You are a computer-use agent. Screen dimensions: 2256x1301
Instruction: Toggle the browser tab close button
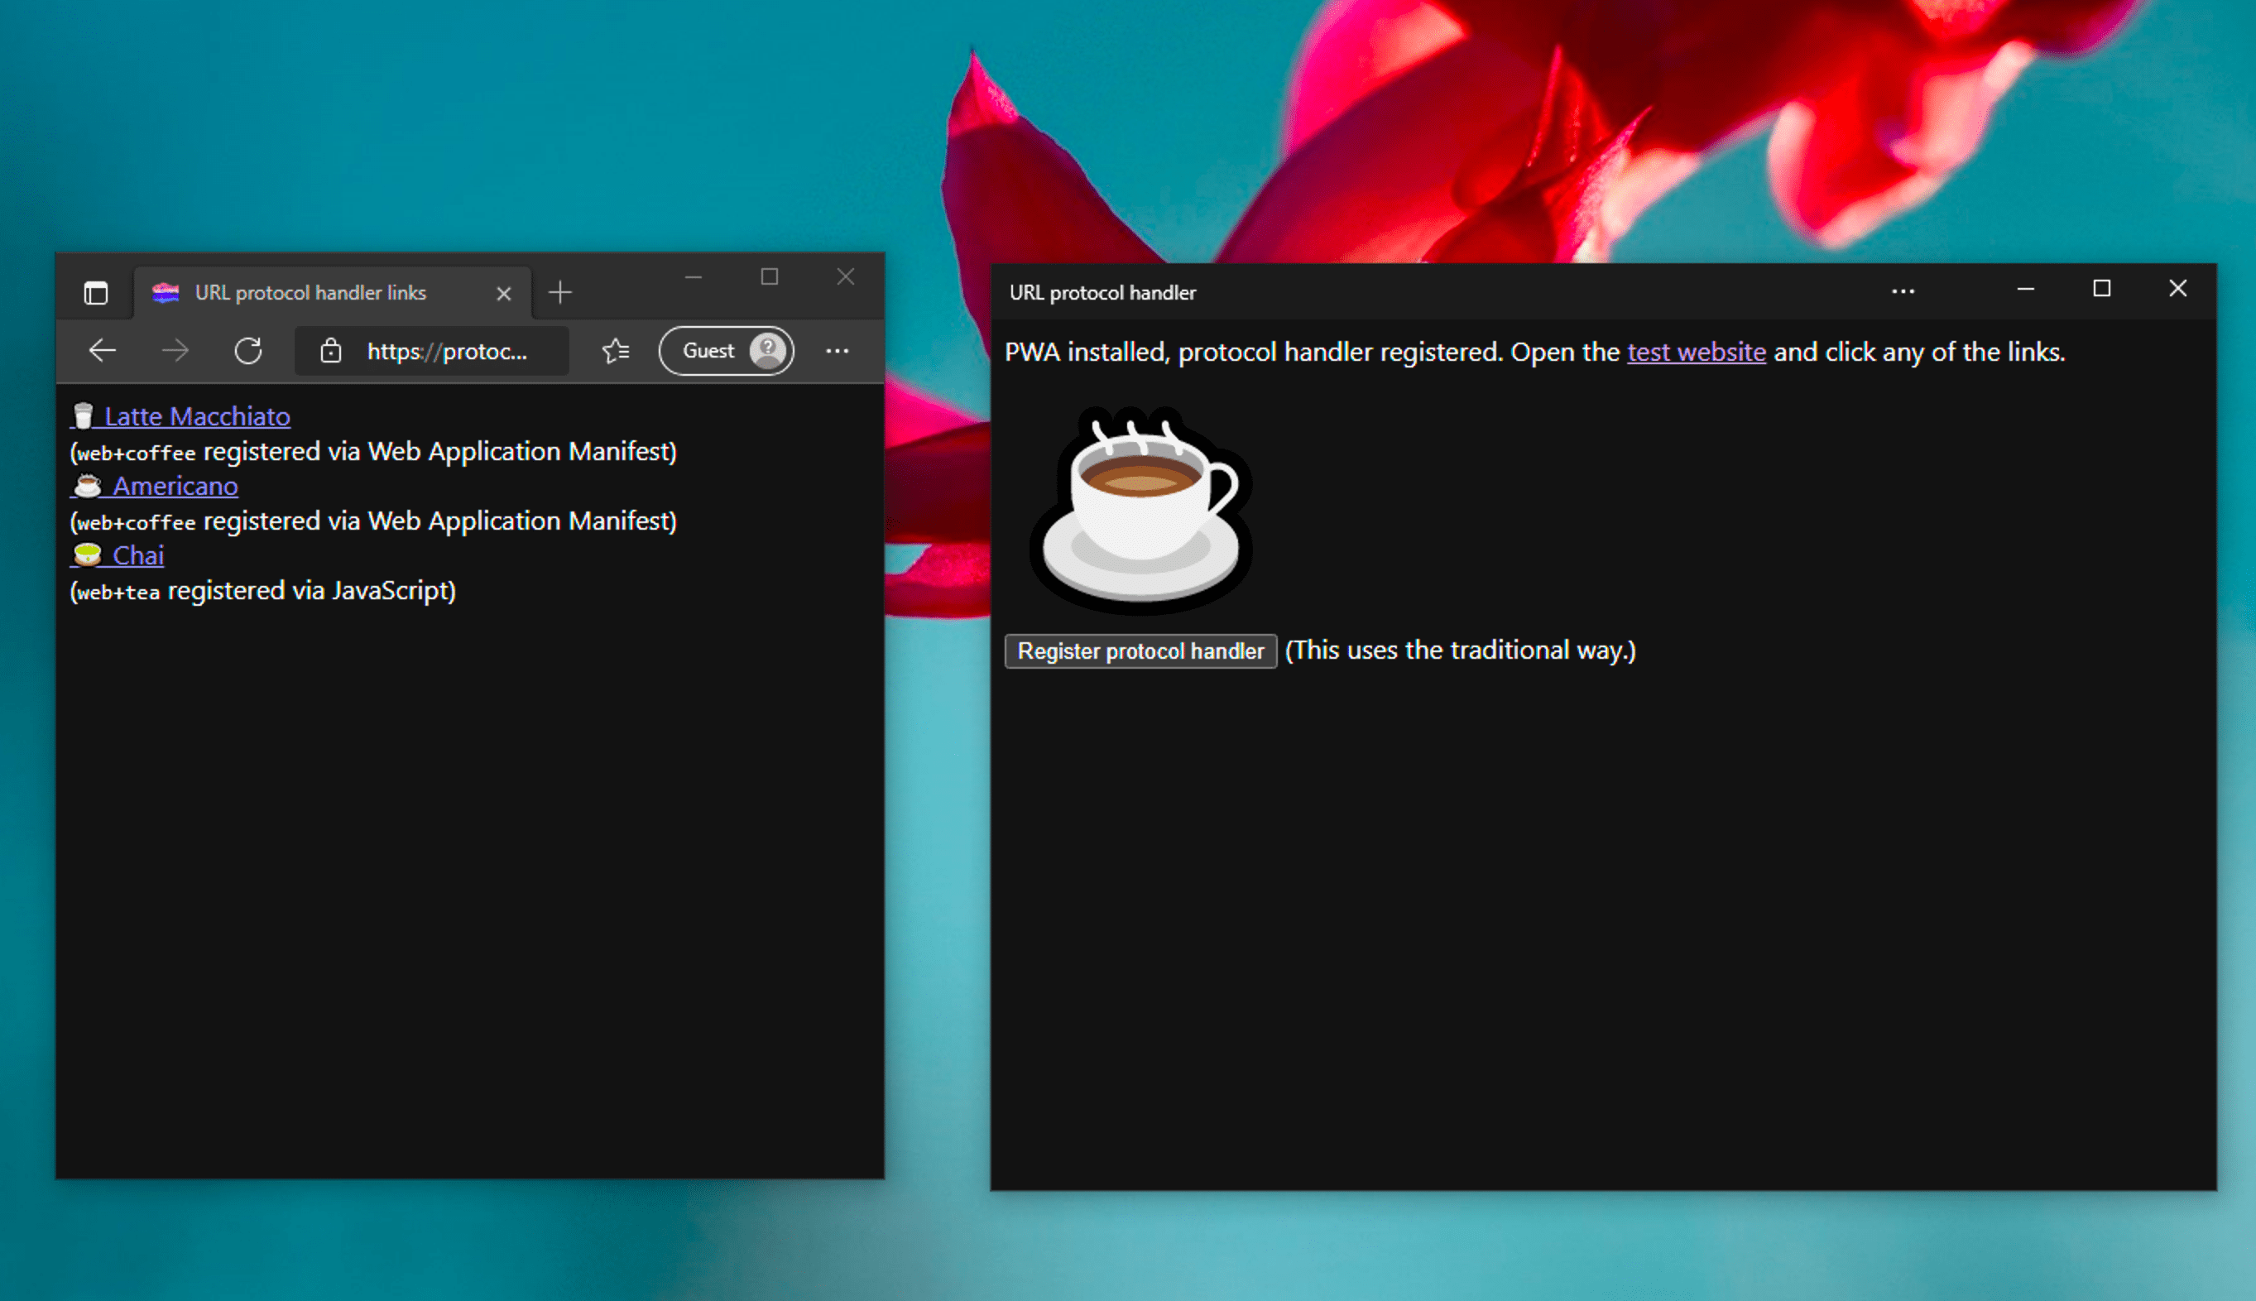499,293
